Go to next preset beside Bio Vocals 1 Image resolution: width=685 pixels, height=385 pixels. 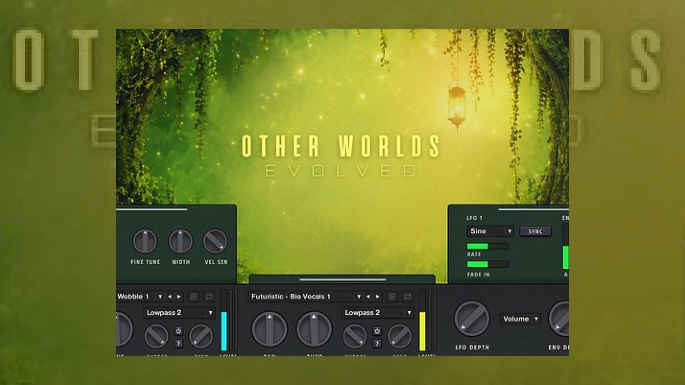pos(378,296)
